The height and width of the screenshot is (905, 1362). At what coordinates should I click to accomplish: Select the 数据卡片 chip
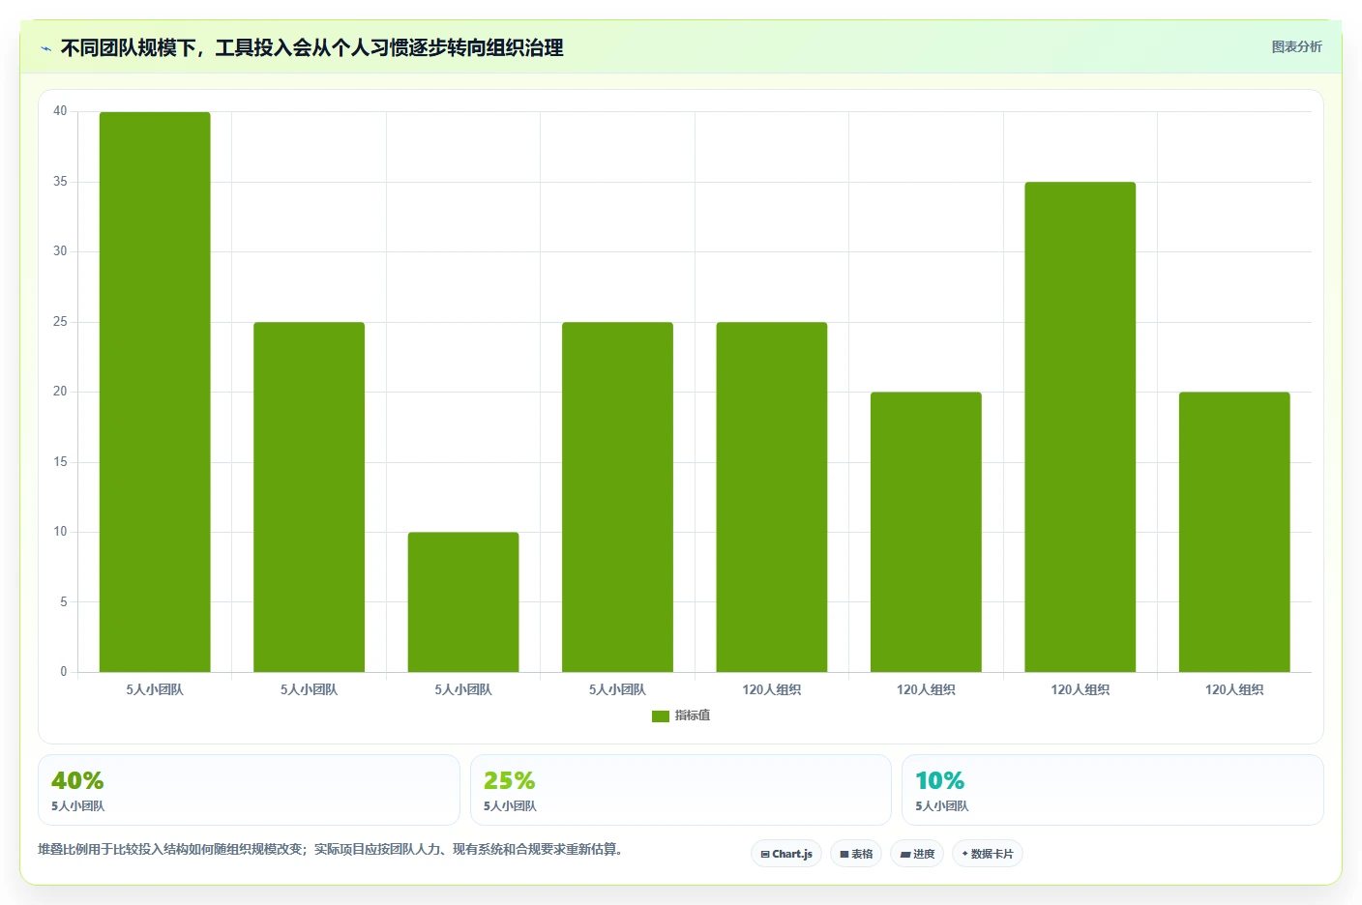click(x=988, y=854)
